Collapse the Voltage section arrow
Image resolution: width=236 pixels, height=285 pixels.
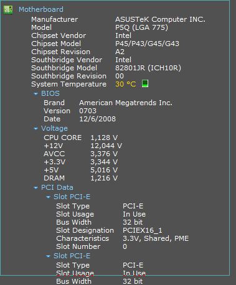(x=35, y=129)
